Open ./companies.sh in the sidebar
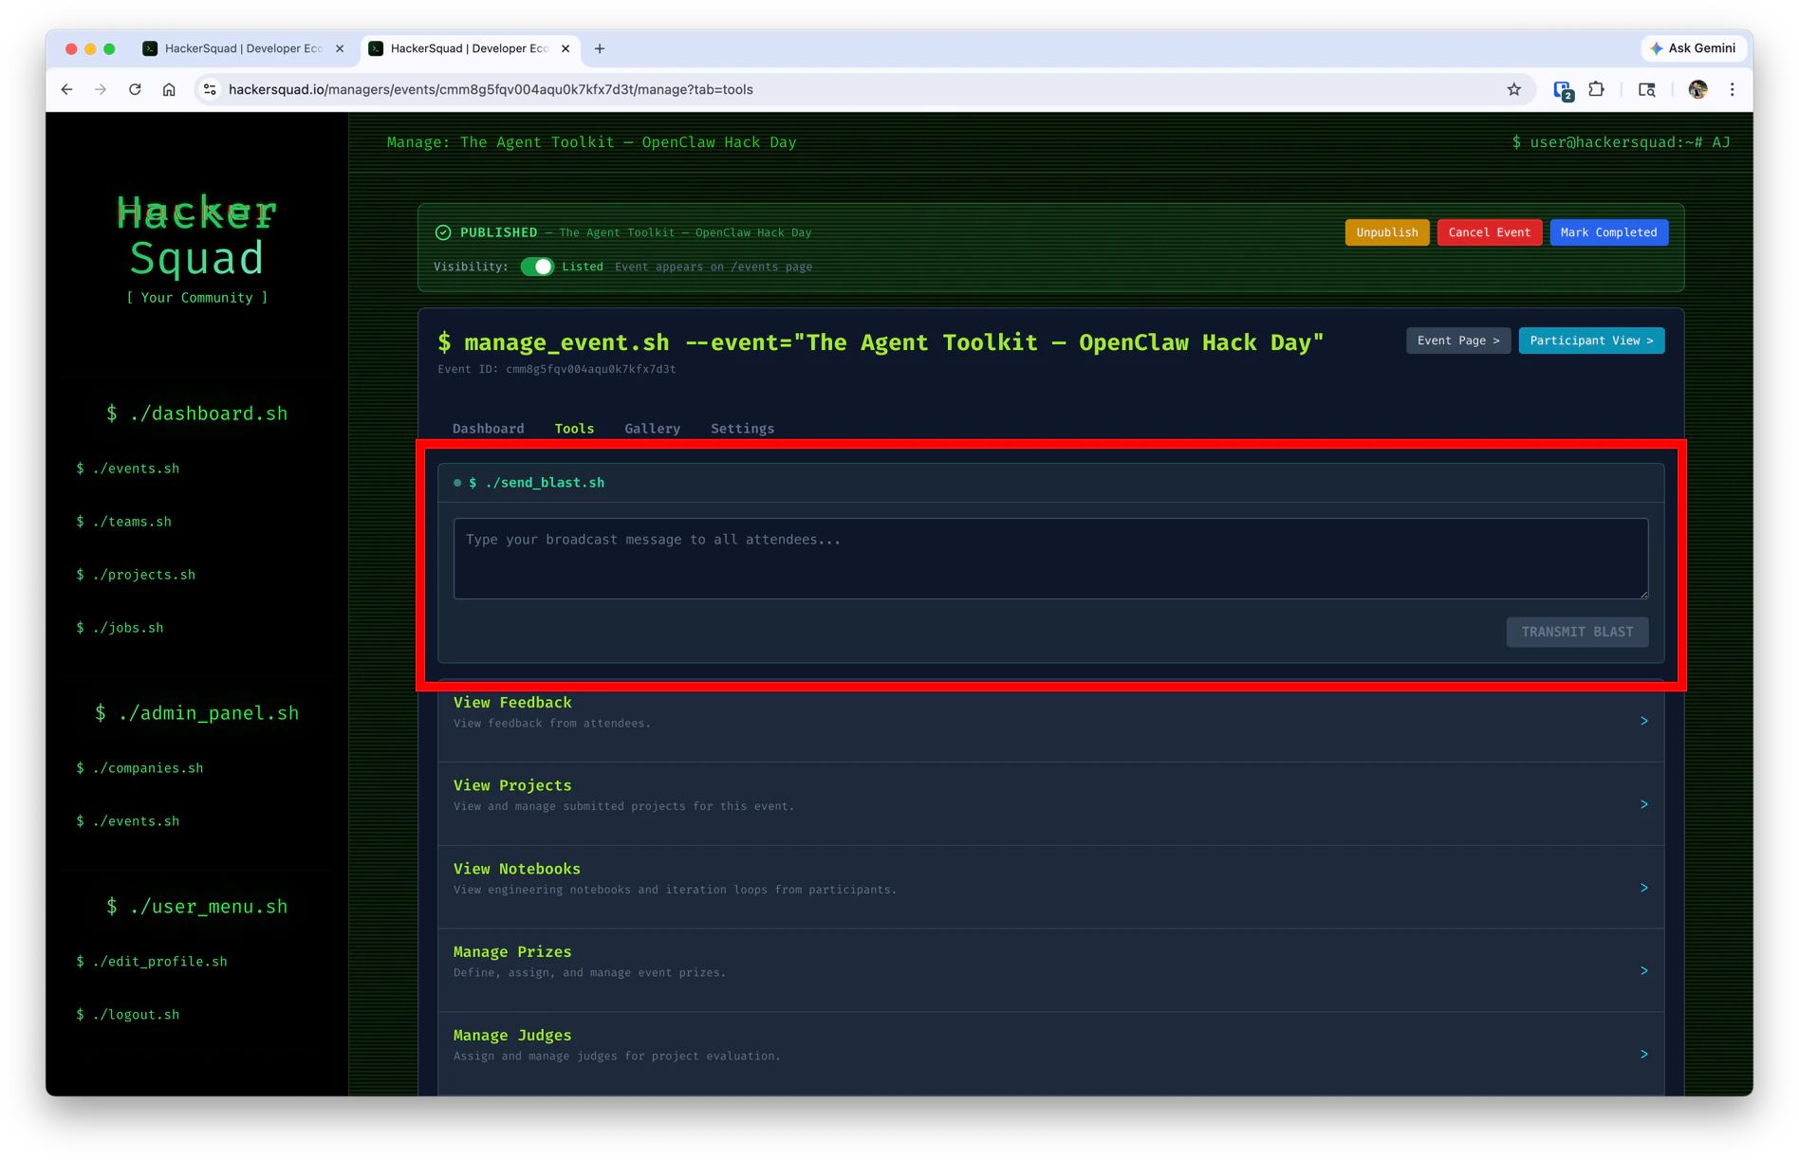This screenshot has width=1799, height=1160. [x=139, y=768]
